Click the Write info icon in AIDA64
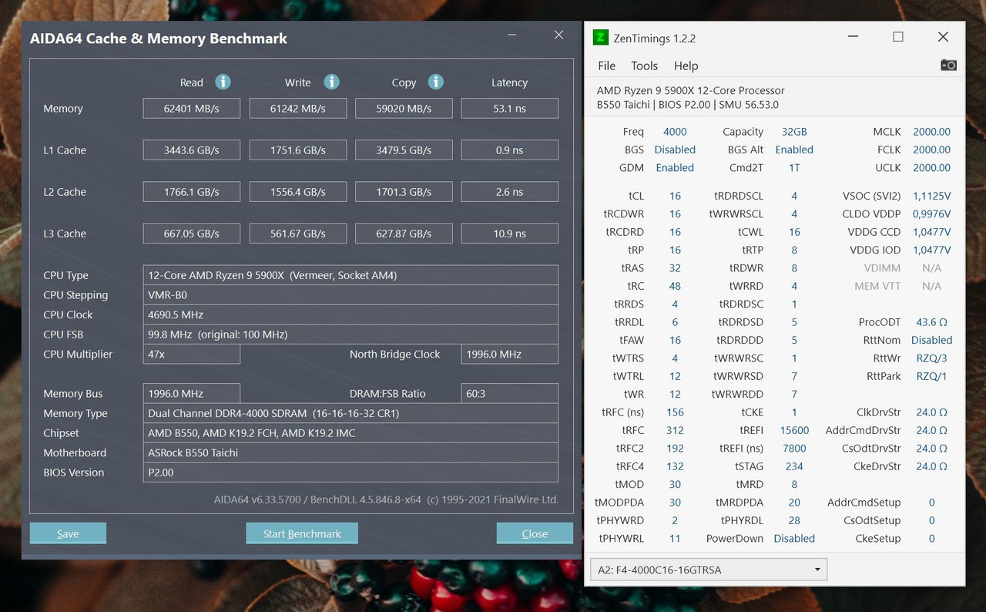This screenshot has height=612, width=986. coord(331,82)
